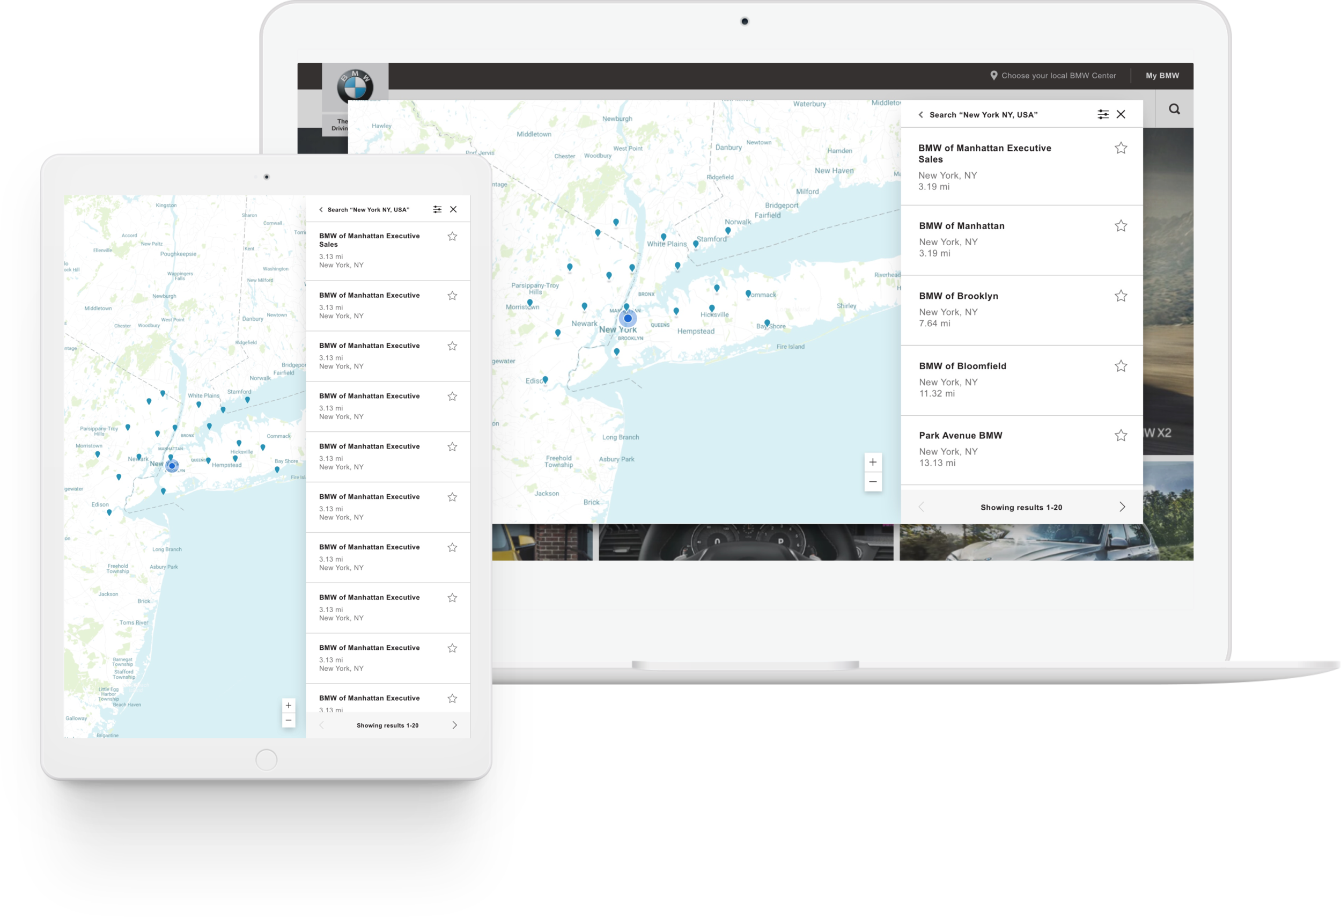Zoom out on the tablet map
Screen dimensions: 1341x917
pos(289,720)
